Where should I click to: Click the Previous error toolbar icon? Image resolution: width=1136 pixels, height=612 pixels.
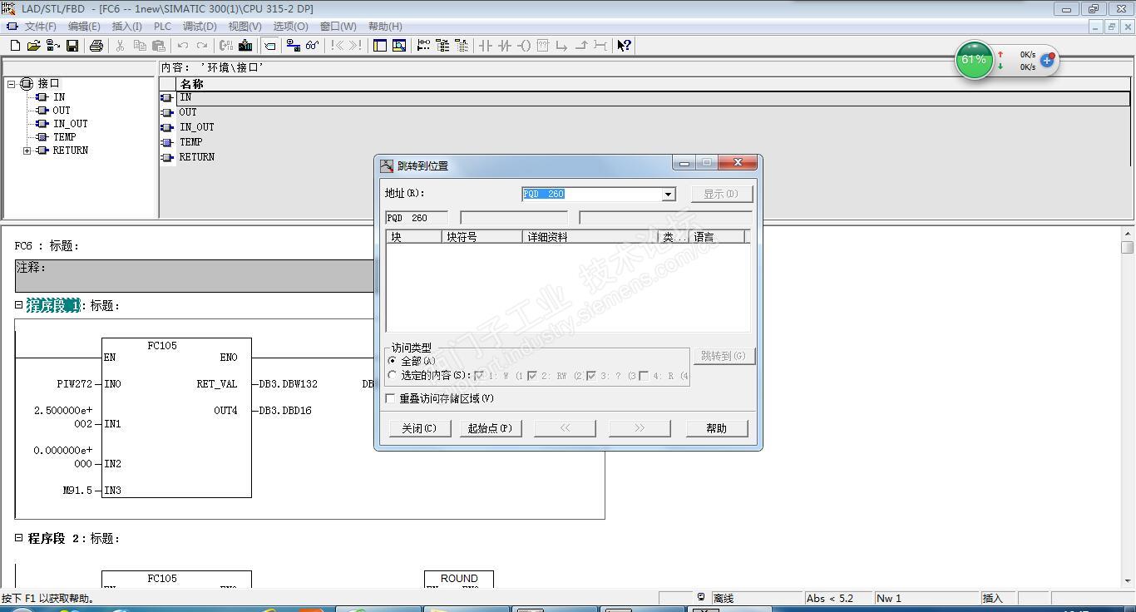point(338,46)
